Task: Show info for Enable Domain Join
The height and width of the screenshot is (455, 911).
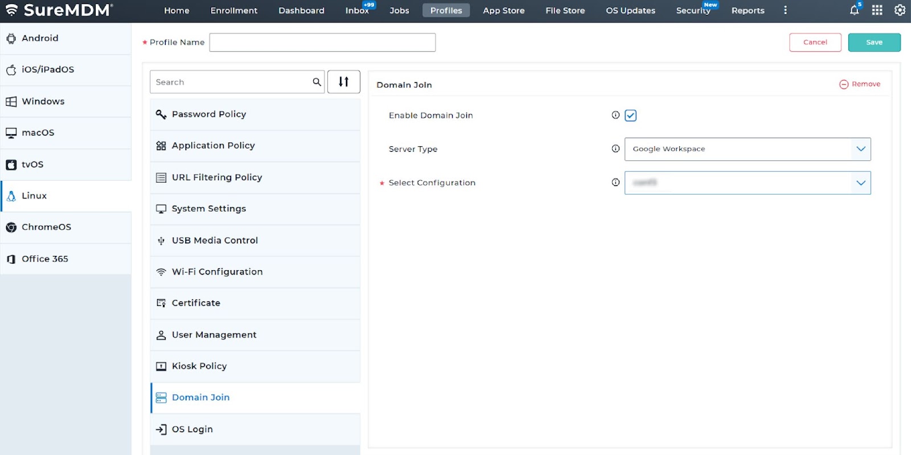Action: 615,115
